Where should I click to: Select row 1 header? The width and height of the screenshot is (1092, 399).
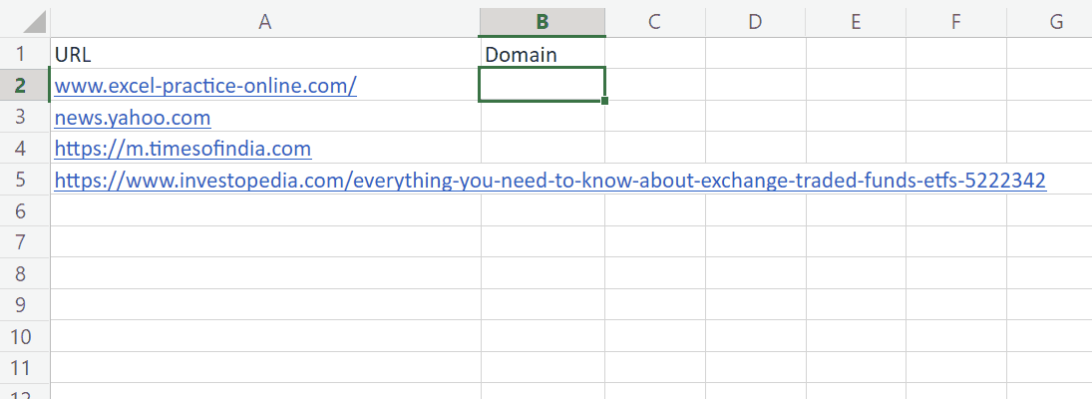click(24, 54)
